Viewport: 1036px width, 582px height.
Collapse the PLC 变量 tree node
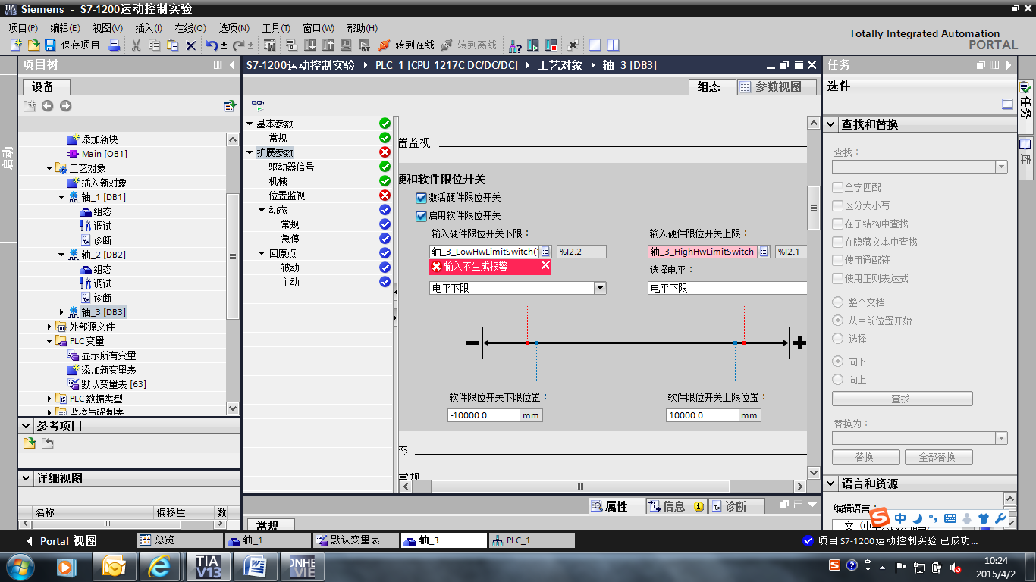pos(50,341)
